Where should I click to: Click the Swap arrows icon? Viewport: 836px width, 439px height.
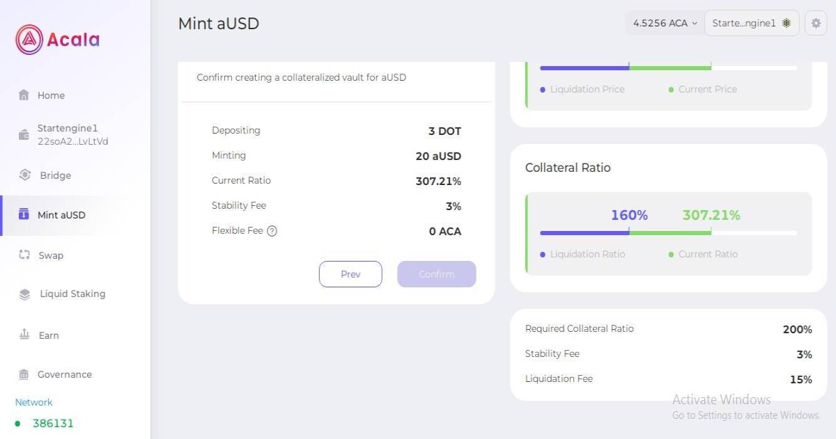pos(24,255)
